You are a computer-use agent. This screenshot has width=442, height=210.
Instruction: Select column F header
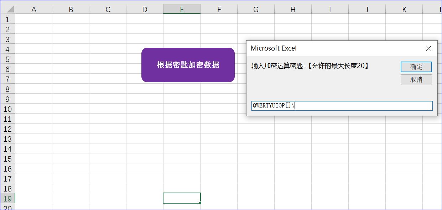tap(219, 10)
